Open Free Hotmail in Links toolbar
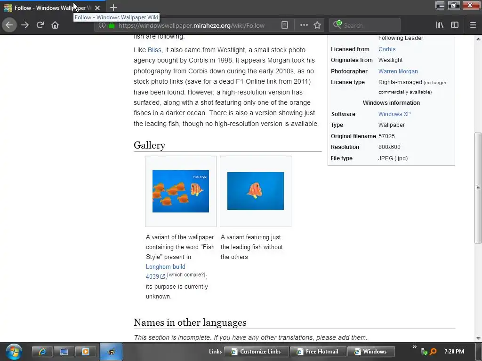Viewport: 482px width, 361px height. tap(318, 352)
